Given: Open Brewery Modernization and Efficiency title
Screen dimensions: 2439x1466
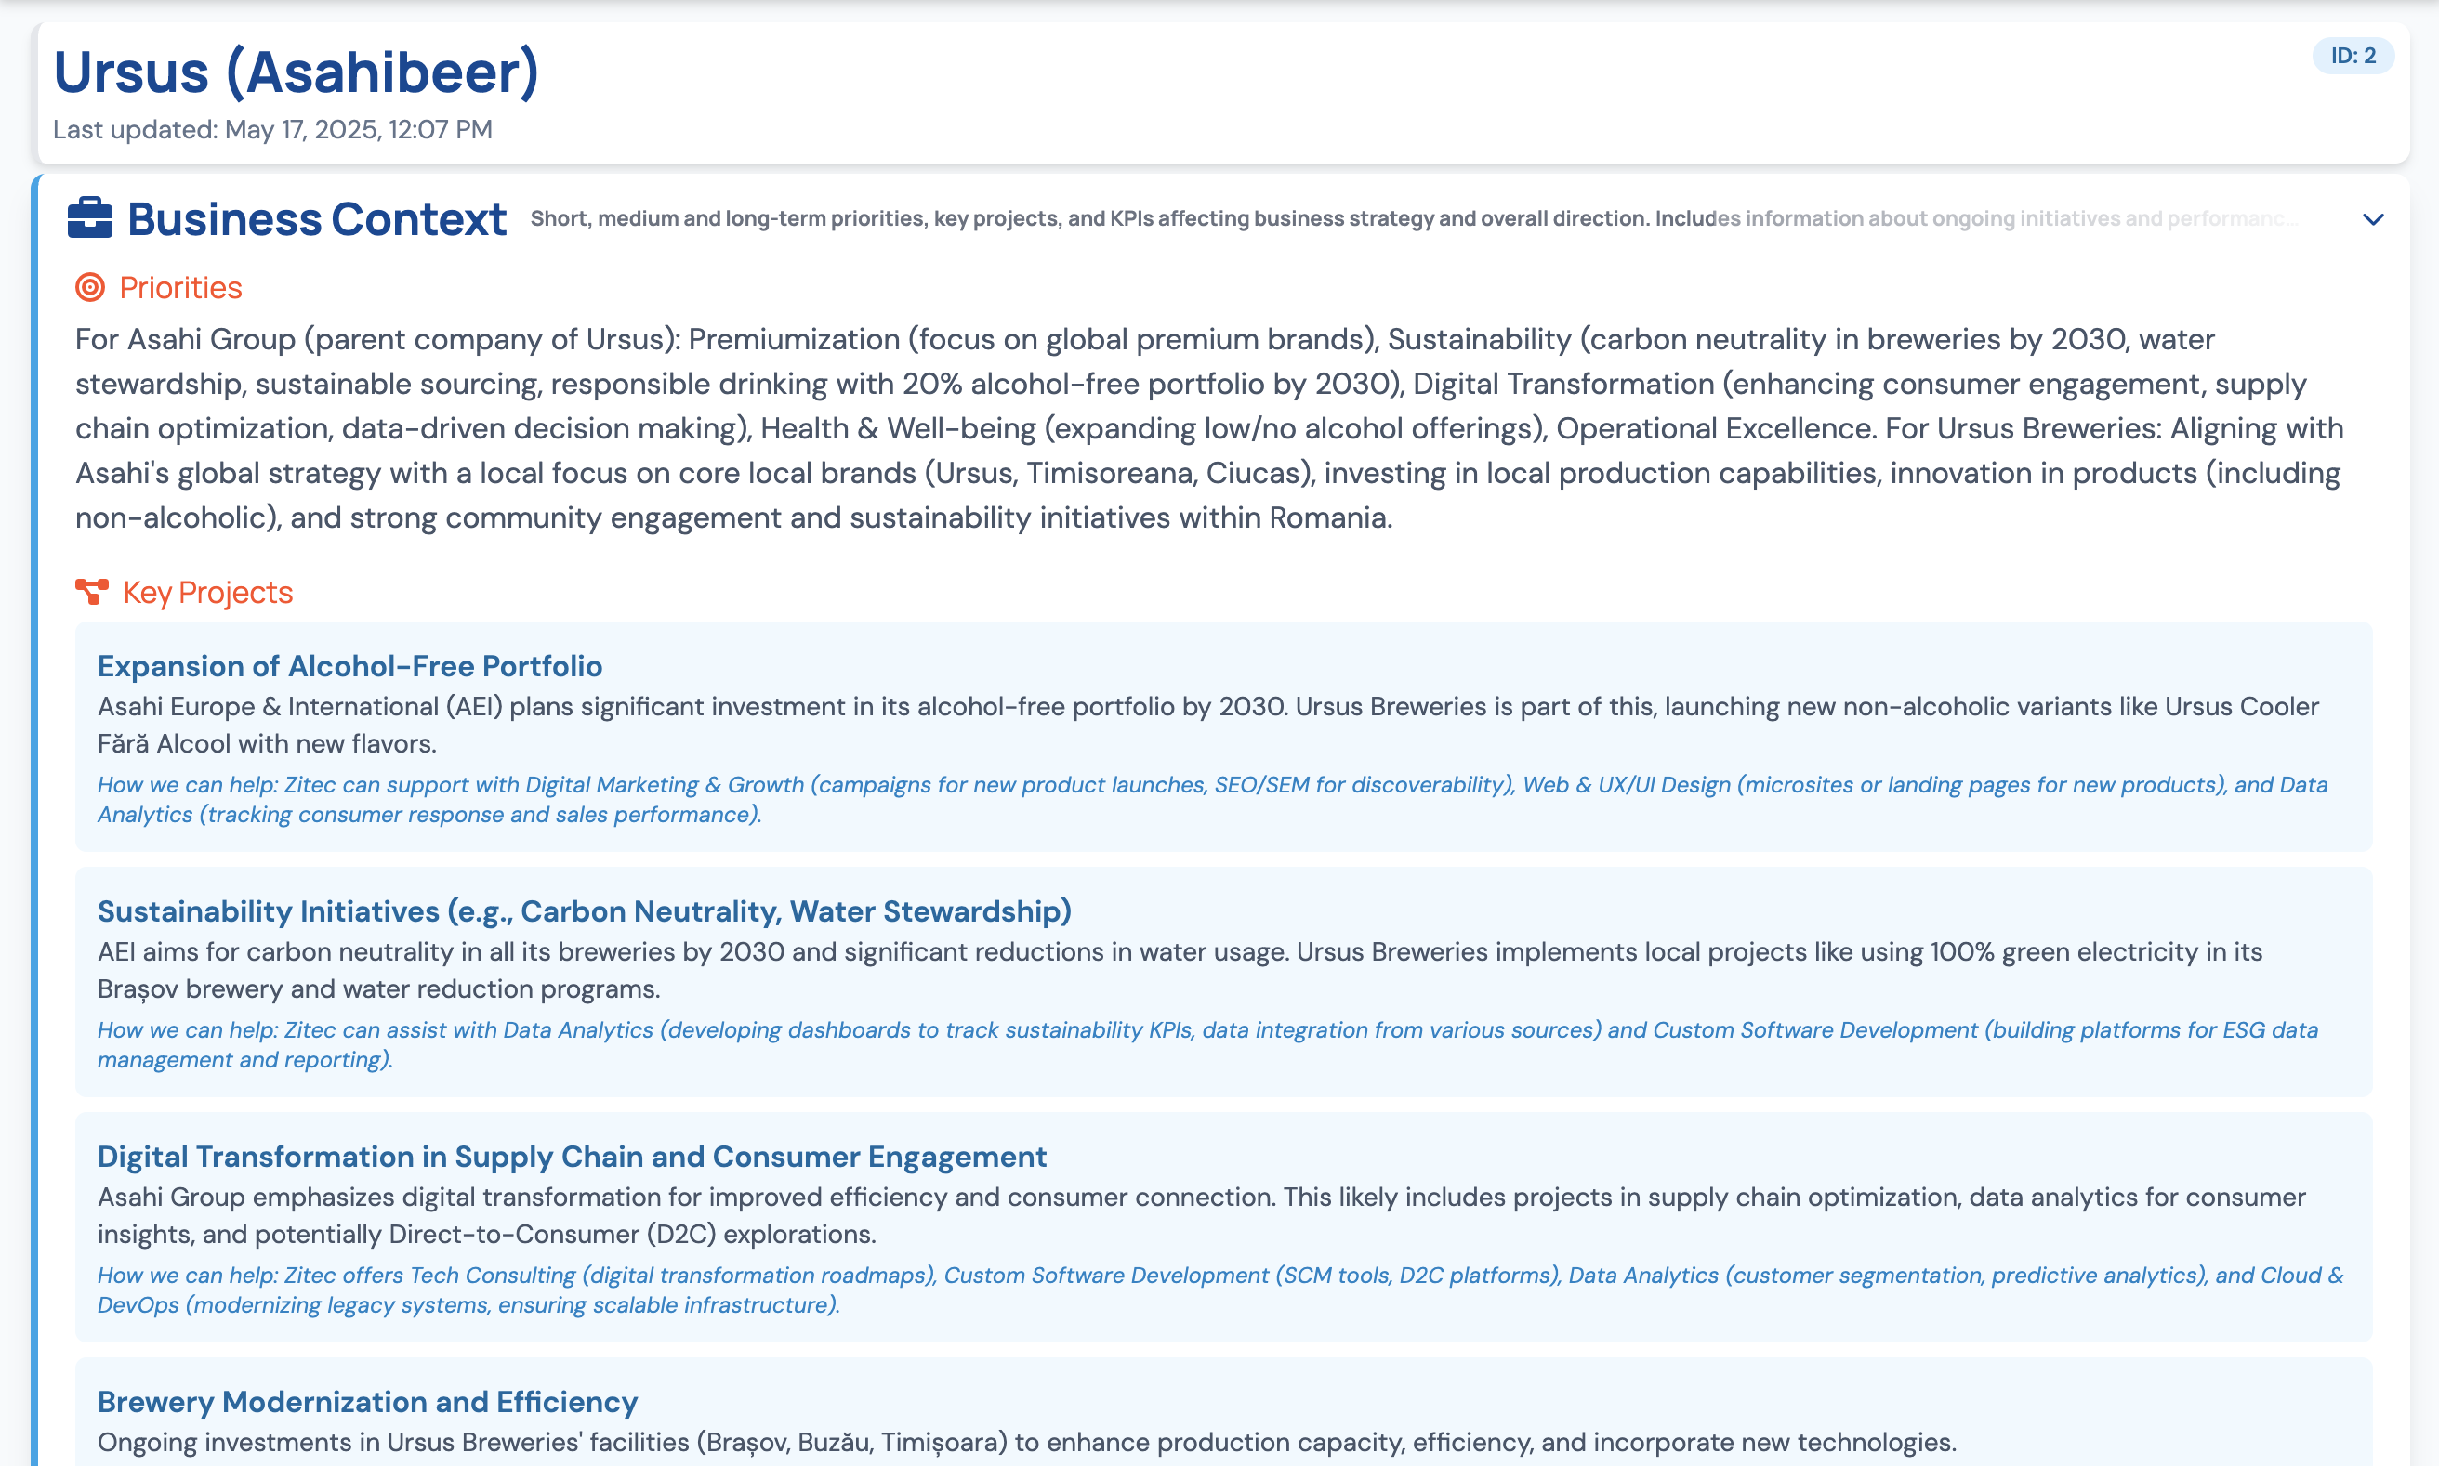Looking at the screenshot, I should coord(368,1401).
